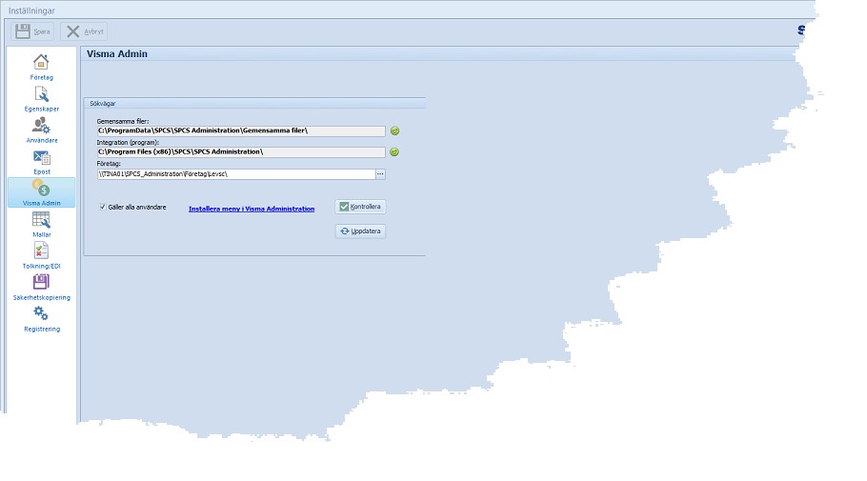The width and height of the screenshot is (867, 481).
Task: Toggle the Gäller alla användare checkbox
Action: (102, 207)
